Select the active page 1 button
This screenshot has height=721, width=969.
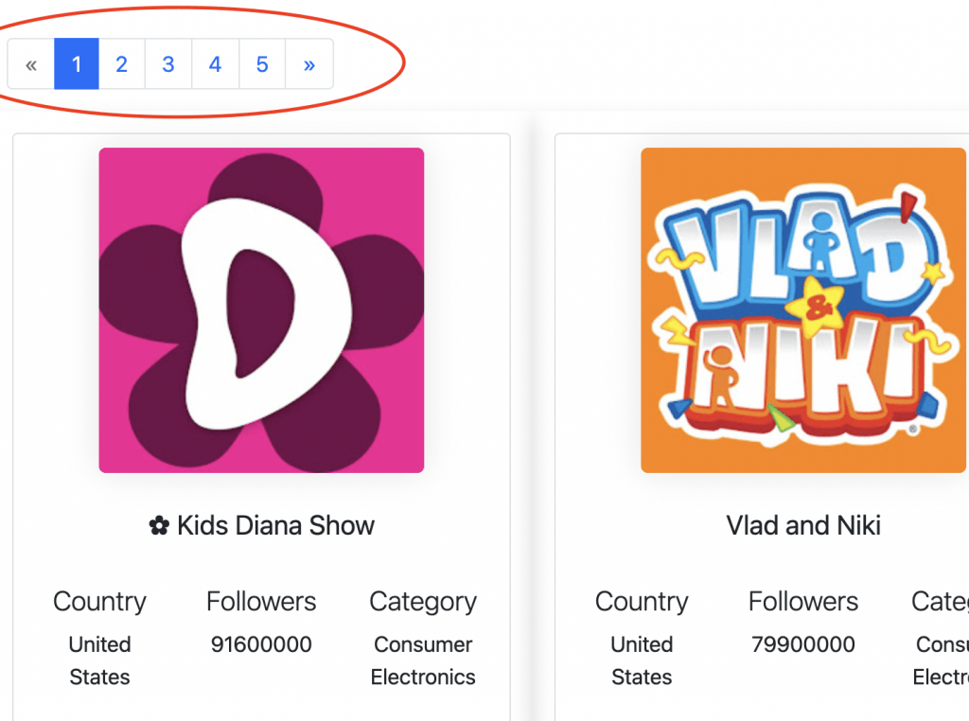pos(77,64)
